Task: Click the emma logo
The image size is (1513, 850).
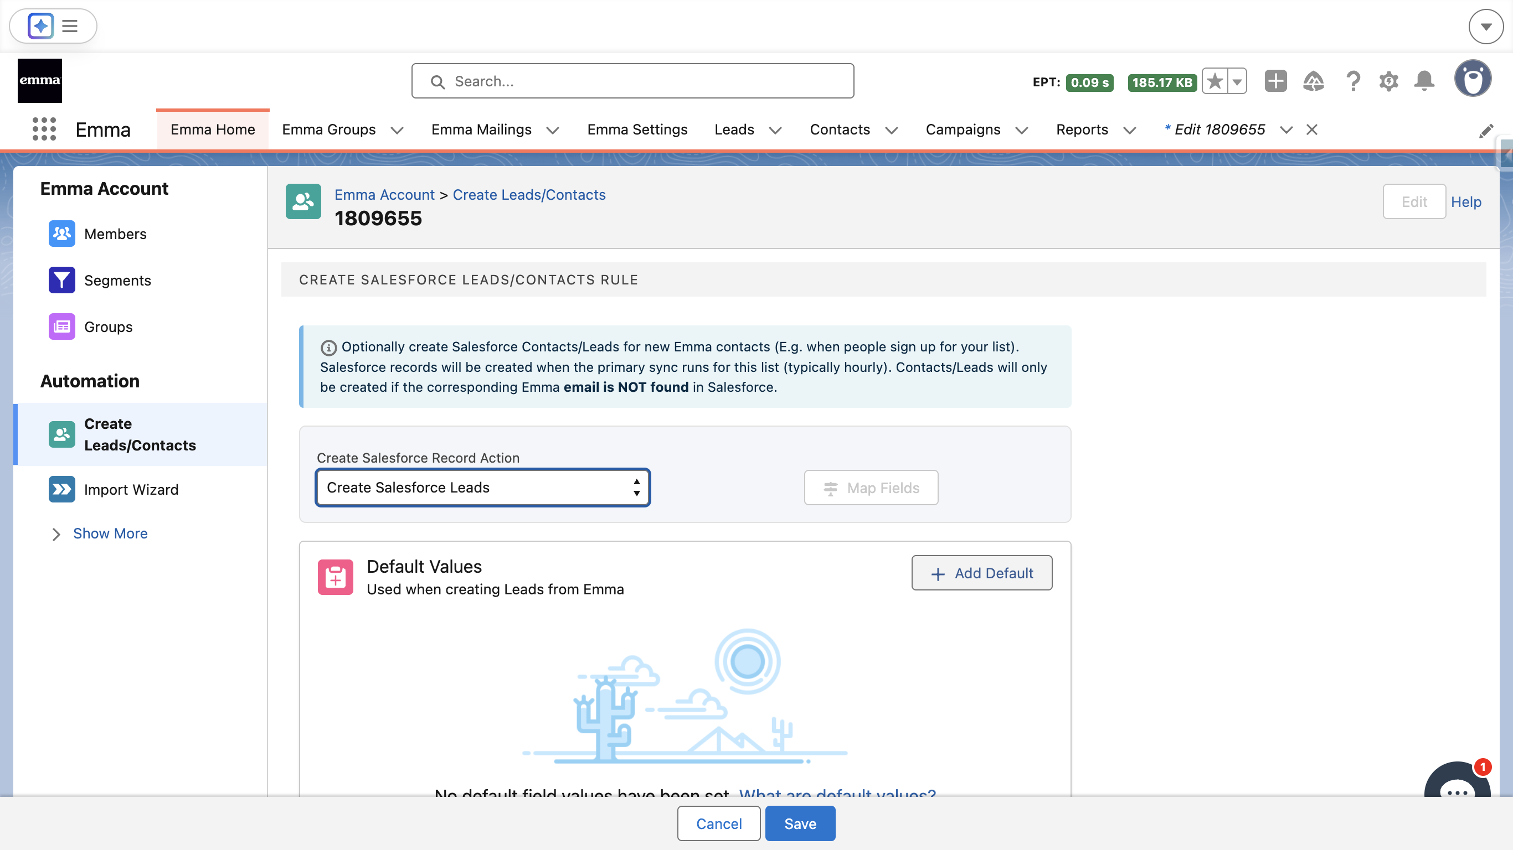Action: click(x=39, y=80)
